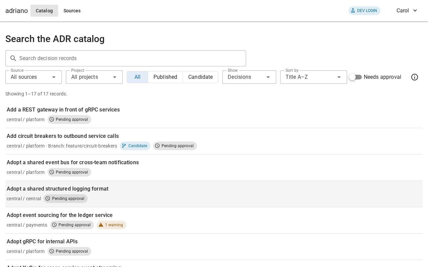Screen dimensions: 428x267
Task: Open the info icon beside Needs approval
Action: point(415,77)
